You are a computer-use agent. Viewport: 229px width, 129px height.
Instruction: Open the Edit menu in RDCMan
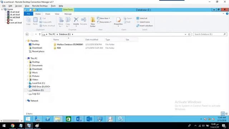click(x=10, y=6)
